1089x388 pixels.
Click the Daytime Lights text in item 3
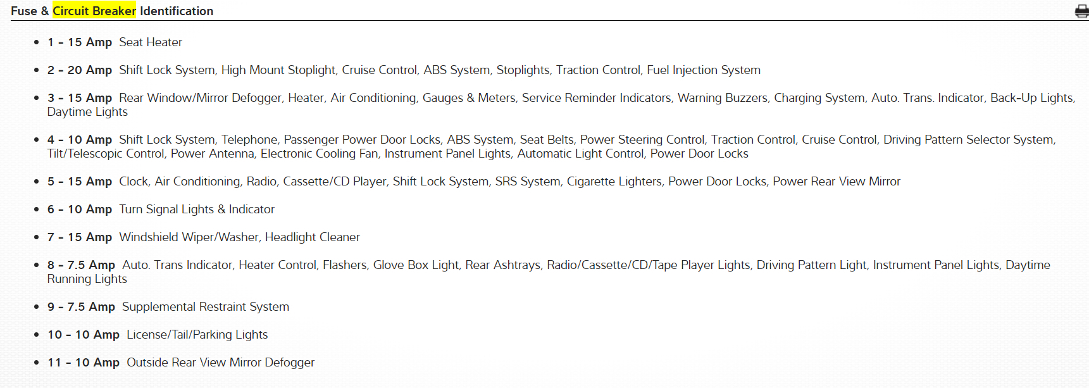tap(87, 112)
